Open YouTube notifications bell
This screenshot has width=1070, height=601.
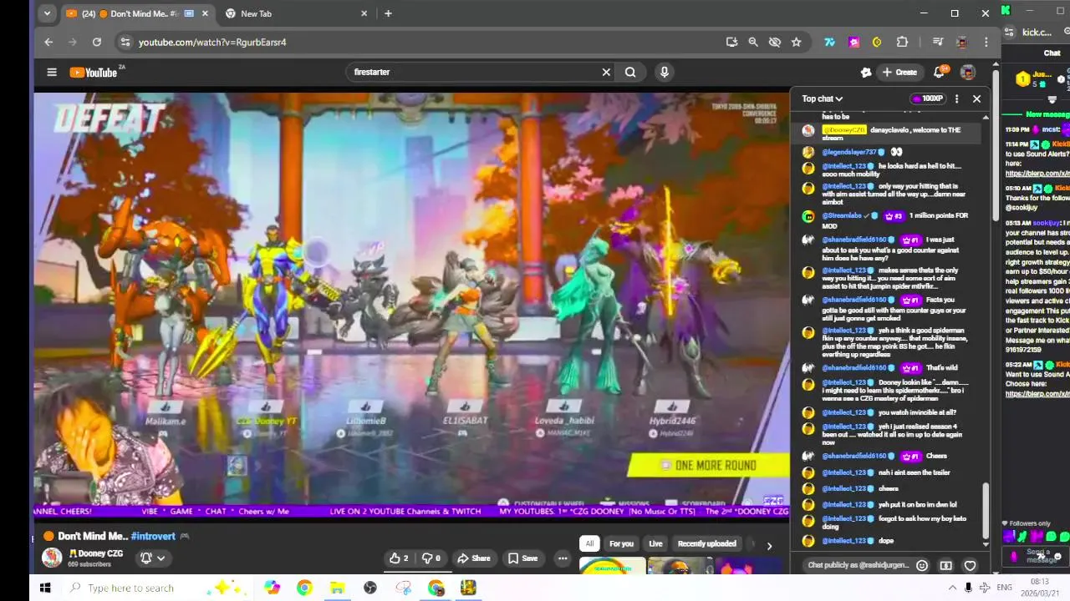pos(940,72)
